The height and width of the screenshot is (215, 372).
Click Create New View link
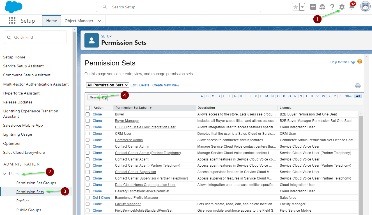point(166,85)
